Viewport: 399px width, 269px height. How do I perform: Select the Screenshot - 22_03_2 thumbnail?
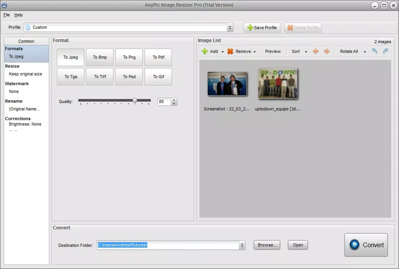(227, 84)
